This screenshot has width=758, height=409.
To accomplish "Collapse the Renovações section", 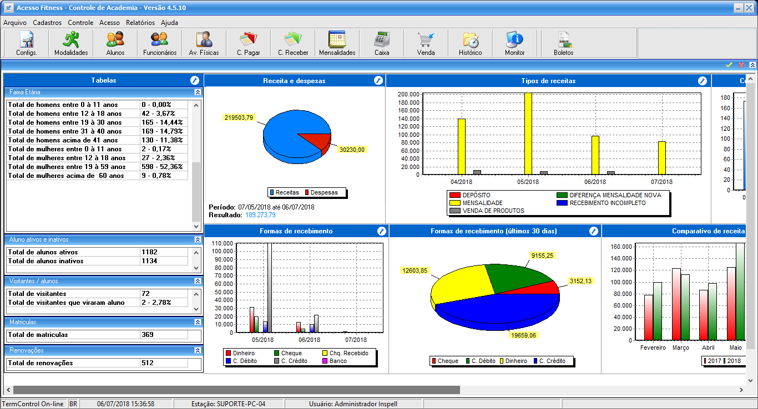I will pyautogui.click(x=198, y=350).
